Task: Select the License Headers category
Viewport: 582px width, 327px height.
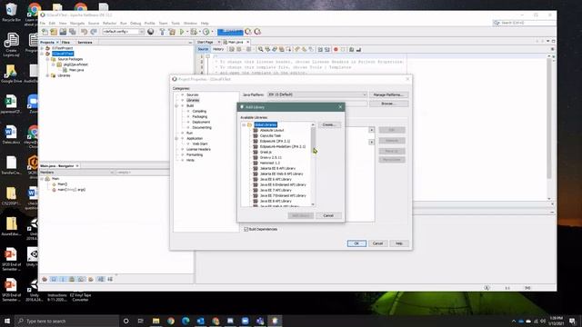Action: 198,149
